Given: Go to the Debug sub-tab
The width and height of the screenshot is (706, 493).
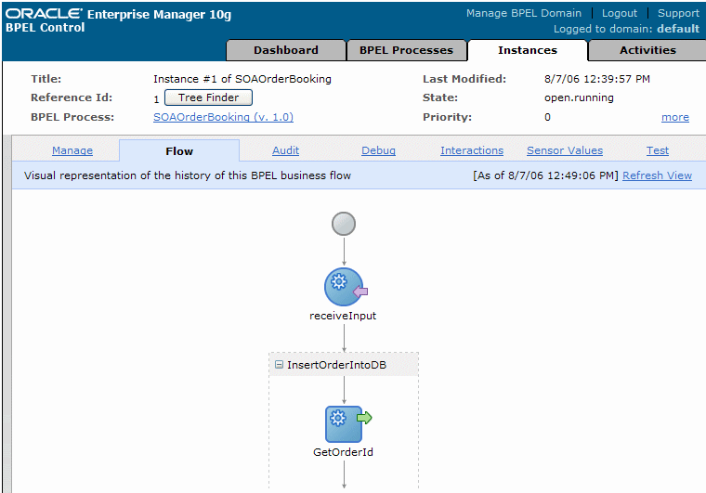Looking at the screenshot, I should point(379,150).
